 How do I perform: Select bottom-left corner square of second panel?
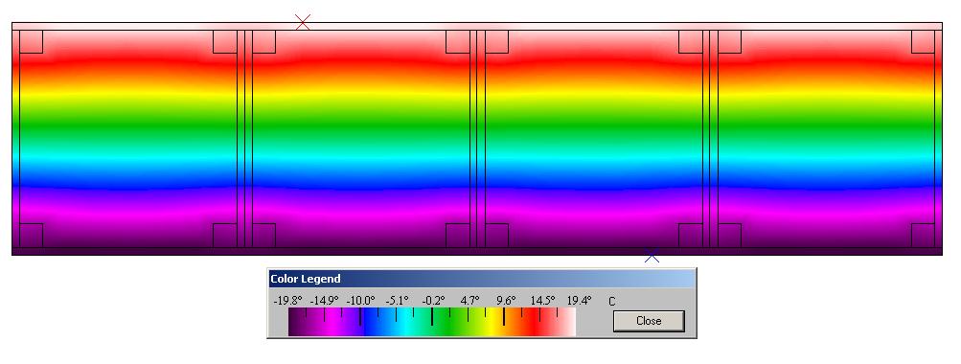point(263,236)
